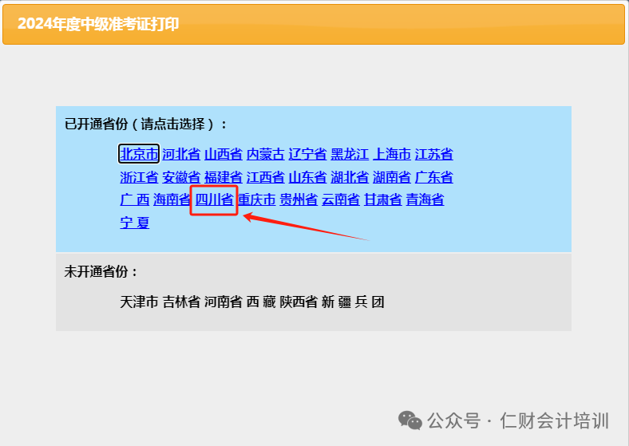Viewport: 629px width, 446px height.
Task: Click the 江苏省 link
Action: click(434, 154)
